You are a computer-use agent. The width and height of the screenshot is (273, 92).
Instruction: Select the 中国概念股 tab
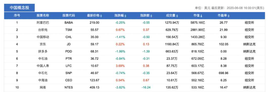[x=19, y=8]
